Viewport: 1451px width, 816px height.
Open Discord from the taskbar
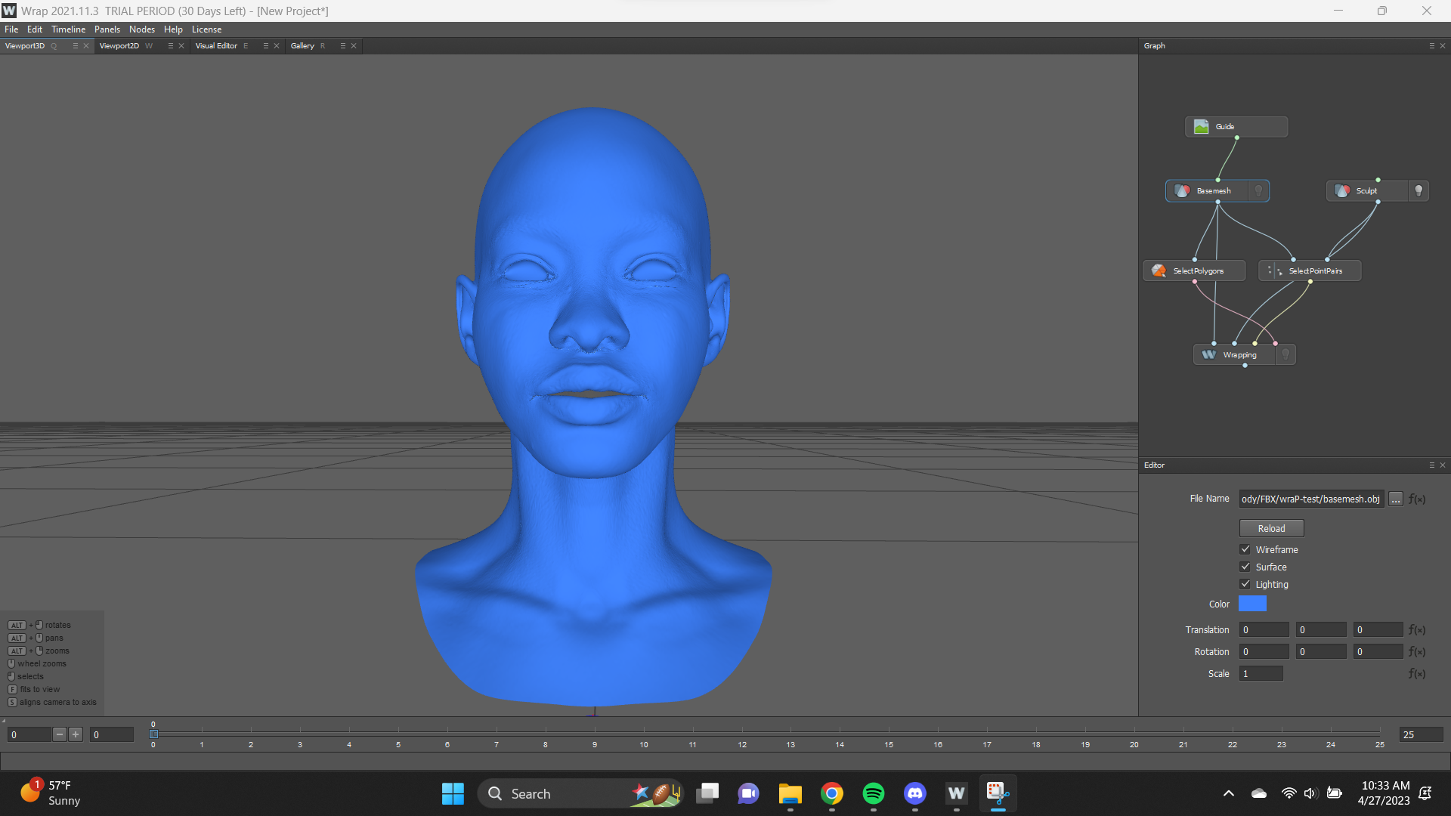click(915, 793)
